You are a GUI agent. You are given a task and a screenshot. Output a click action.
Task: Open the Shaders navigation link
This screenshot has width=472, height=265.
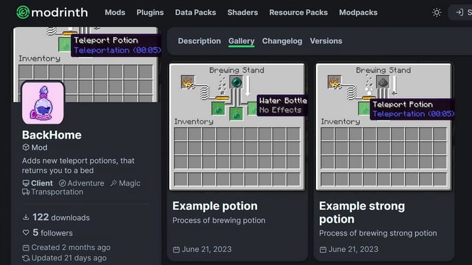(243, 12)
